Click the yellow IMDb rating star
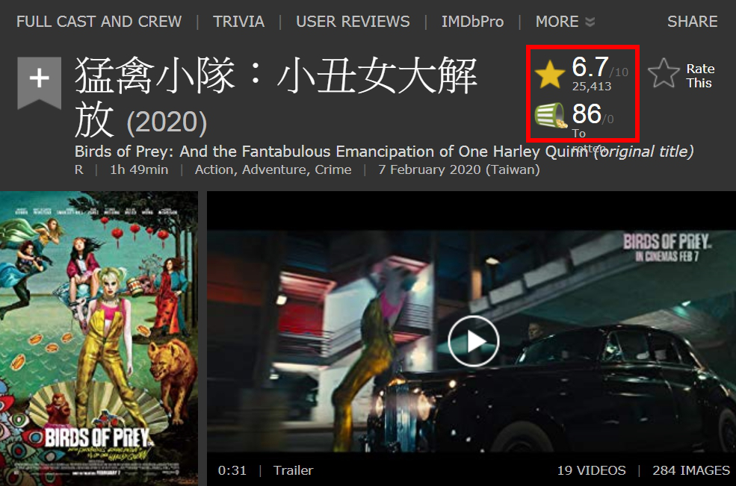Screen dimensions: 736x486 tap(550, 75)
